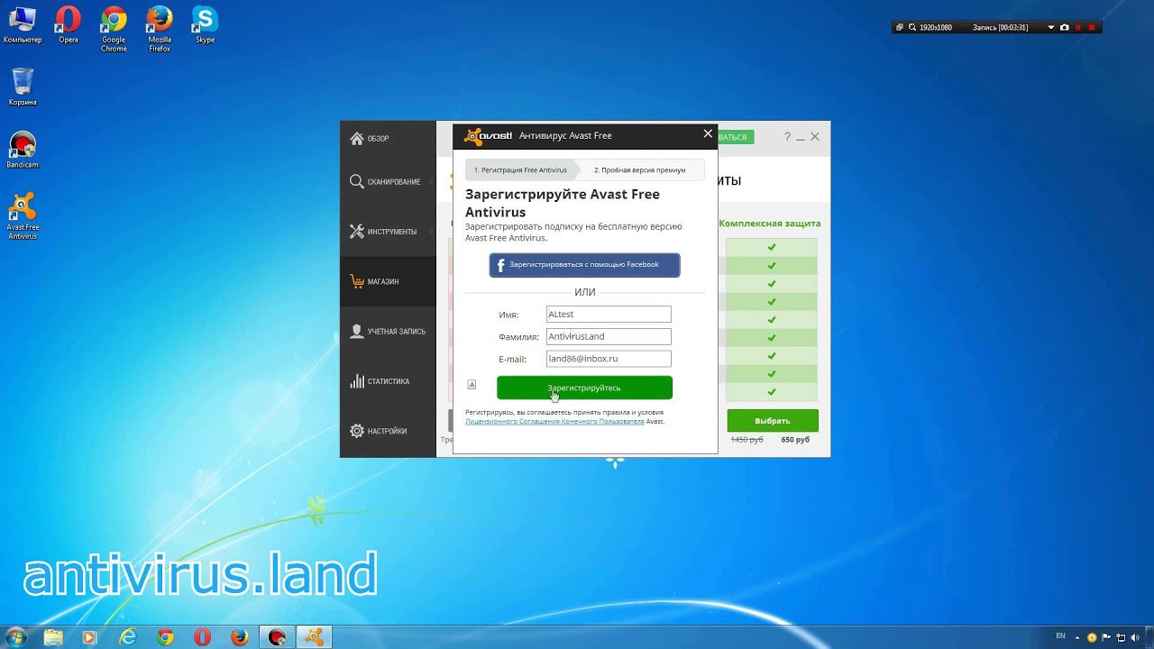Click the Opera desktop shortcut

click(69, 25)
